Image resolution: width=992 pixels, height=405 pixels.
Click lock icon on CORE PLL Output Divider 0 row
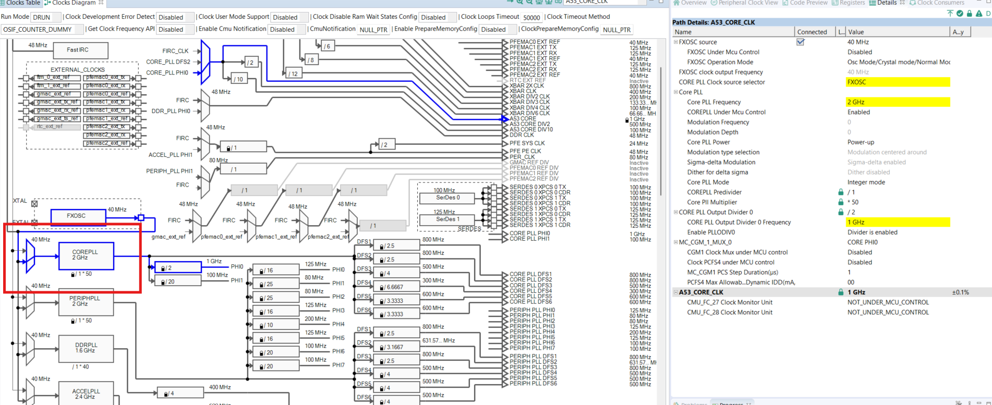(x=841, y=212)
